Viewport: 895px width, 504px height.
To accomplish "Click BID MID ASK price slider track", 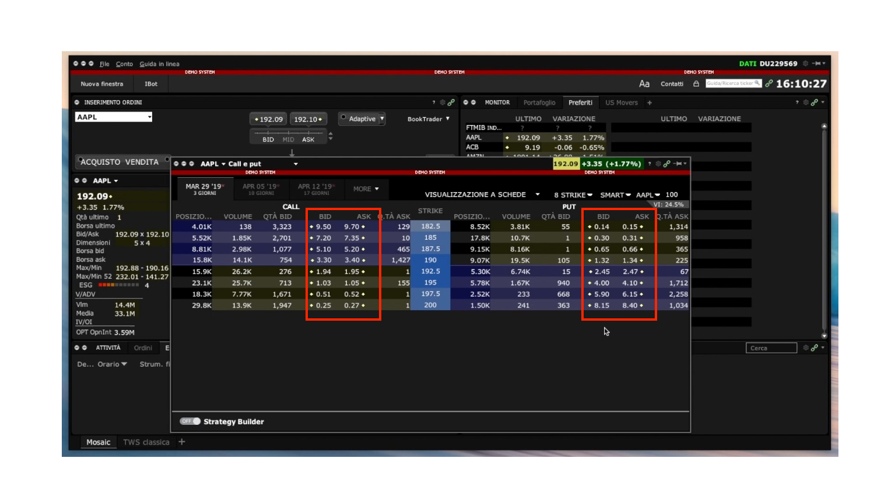I will coord(288,133).
